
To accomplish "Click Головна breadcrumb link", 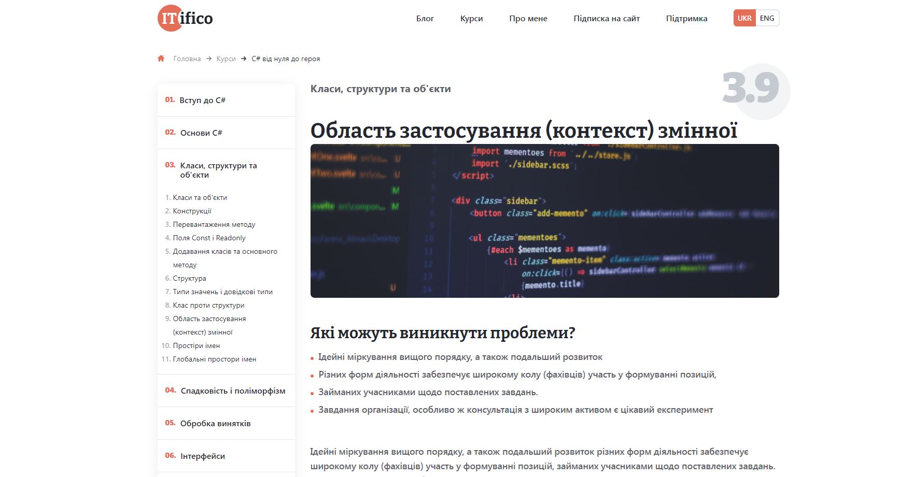I will click(187, 59).
